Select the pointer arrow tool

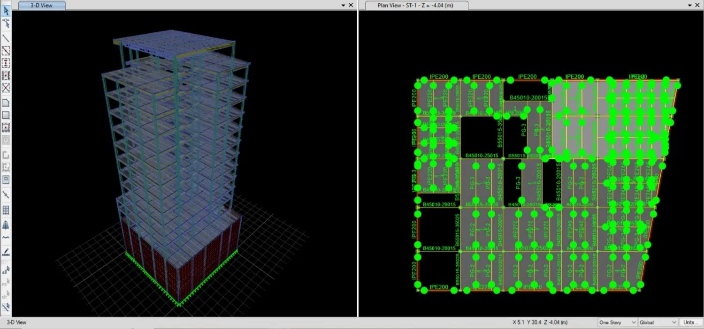coord(6,11)
